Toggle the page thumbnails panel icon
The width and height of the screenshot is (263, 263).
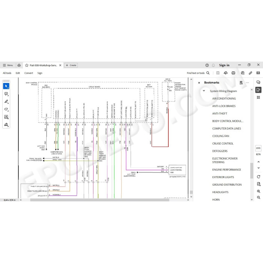(x=258, y=97)
